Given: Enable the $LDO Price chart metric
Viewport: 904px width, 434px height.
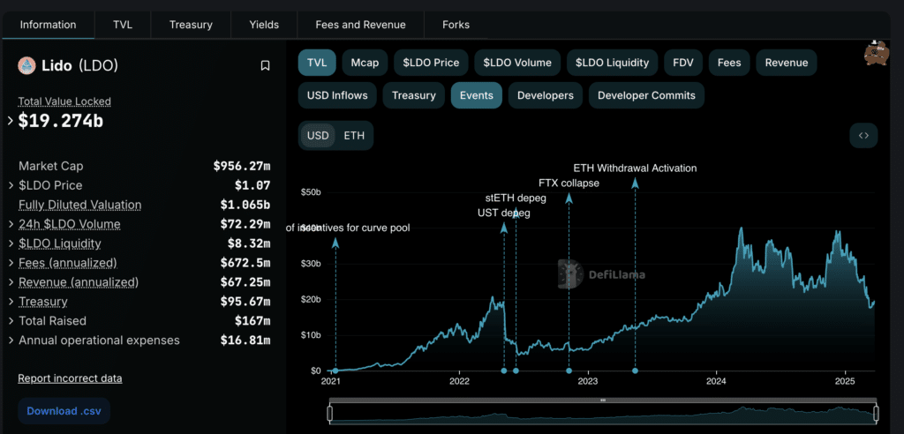Looking at the screenshot, I should tap(431, 63).
